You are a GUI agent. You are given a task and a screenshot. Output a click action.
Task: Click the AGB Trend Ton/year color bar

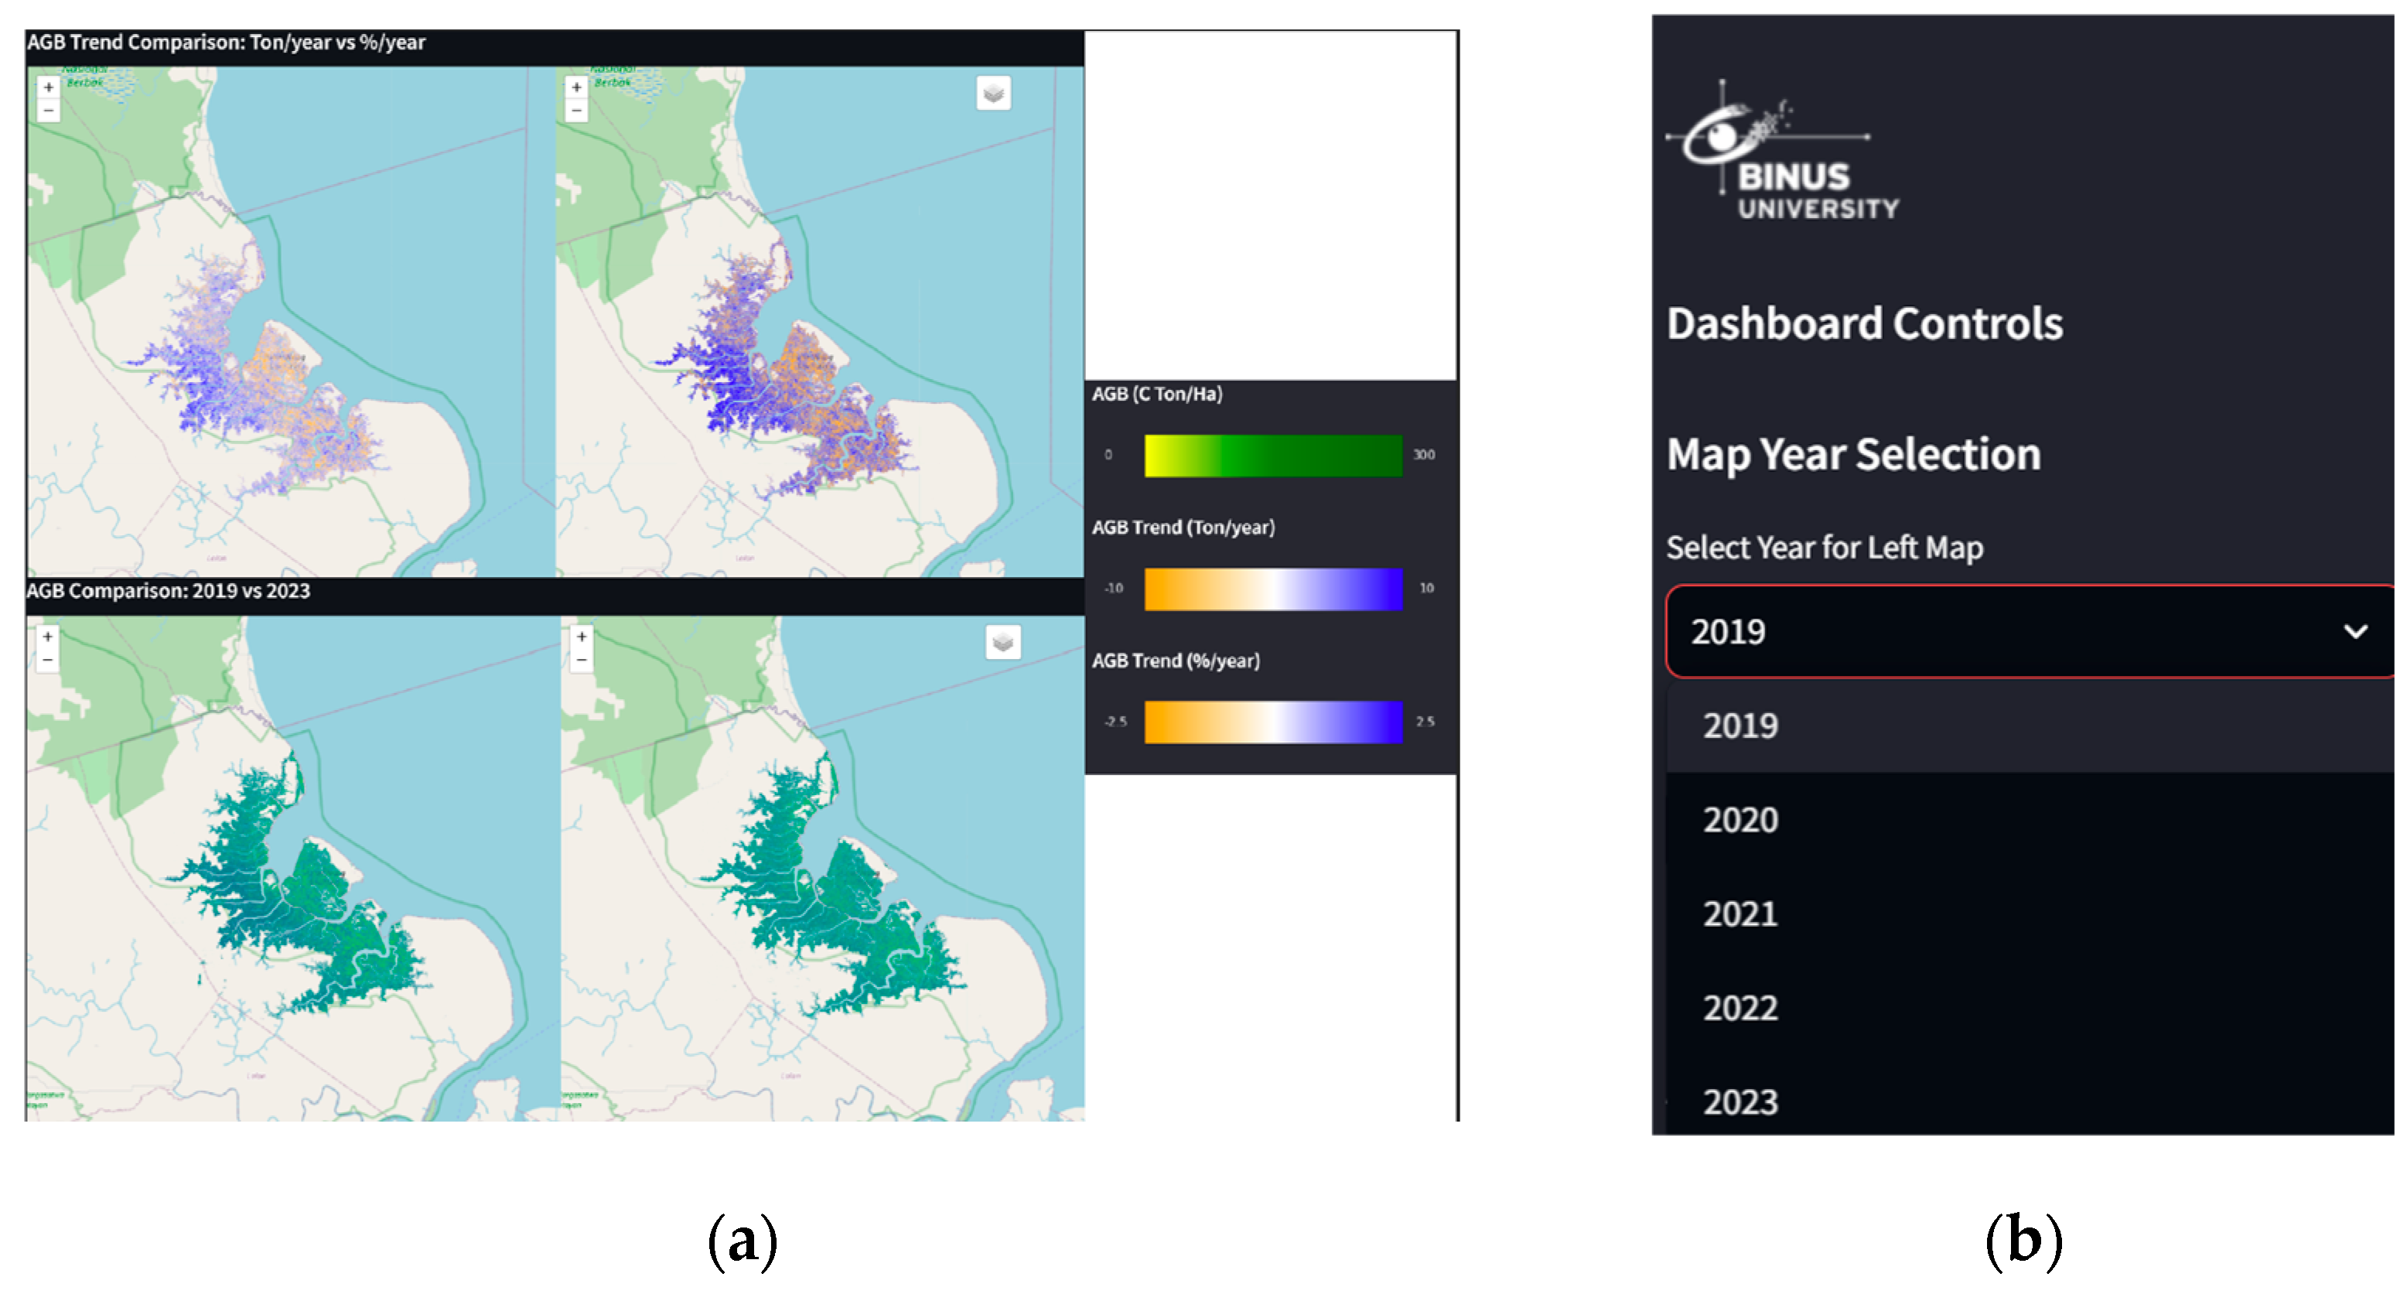(x=1272, y=589)
